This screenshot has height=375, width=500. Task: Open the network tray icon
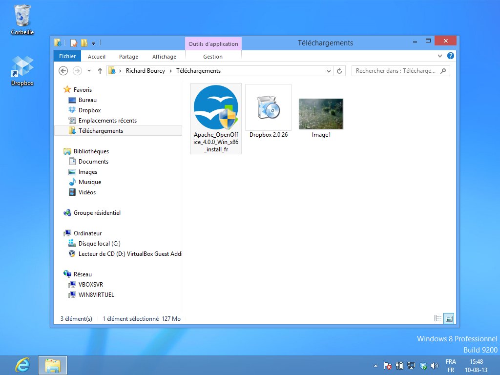pos(411,366)
